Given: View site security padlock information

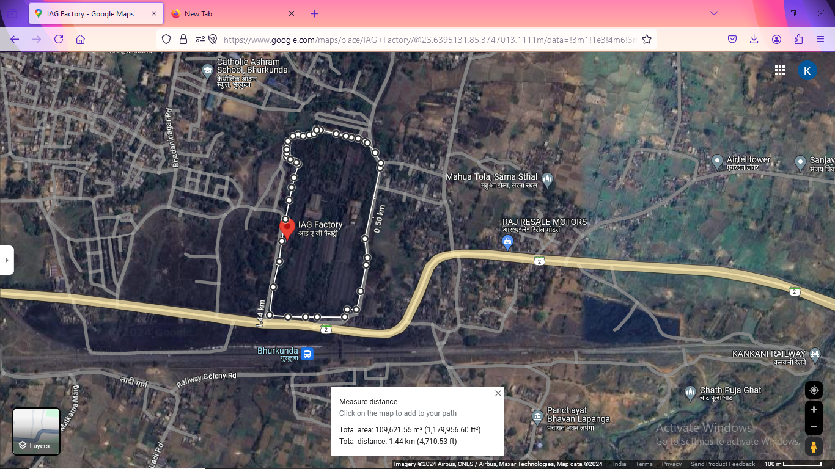Looking at the screenshot, I should (x=183, y=39).
